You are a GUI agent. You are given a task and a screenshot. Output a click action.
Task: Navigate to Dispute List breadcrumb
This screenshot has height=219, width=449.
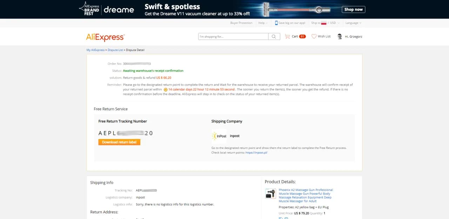(x=115, y=50)
